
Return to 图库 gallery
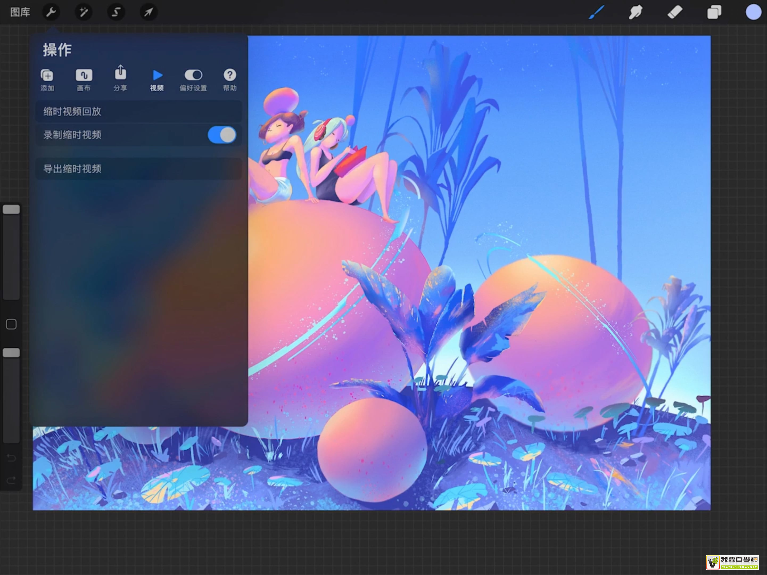tap(20, 13)
